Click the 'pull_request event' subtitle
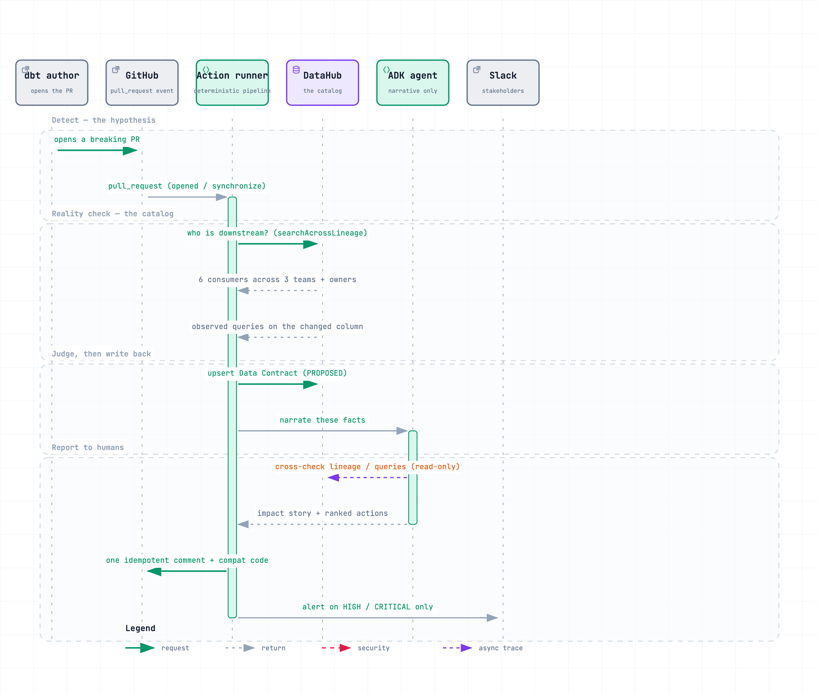The image size is (819, 693). pyautogui.click(x=142, y=91)
